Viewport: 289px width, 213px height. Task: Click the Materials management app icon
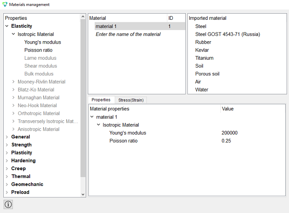(x=5, y=5)
